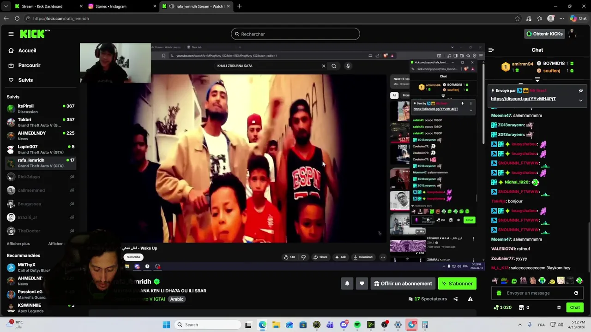Screen dimensions: 591x332
Task: Open Tokbri followed channel
Action: coord(41,122)
